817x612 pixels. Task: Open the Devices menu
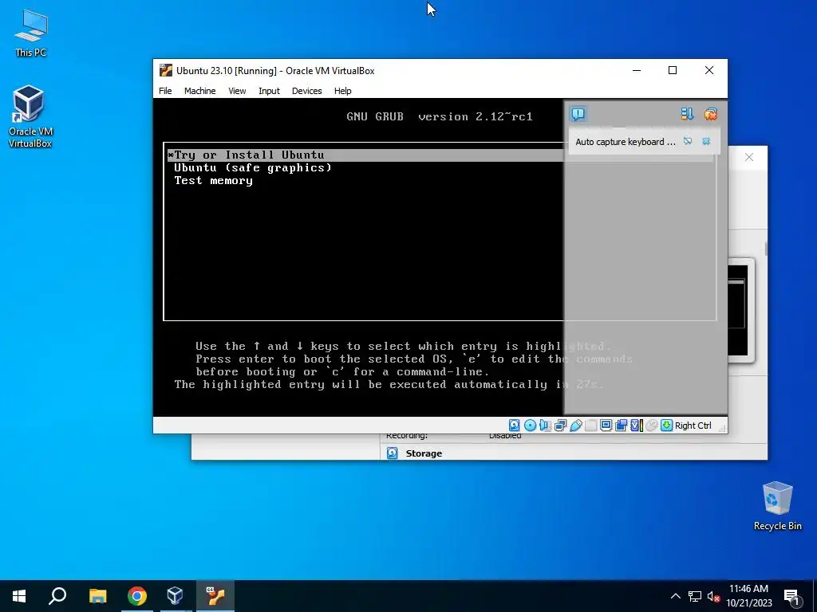pyautogui.click(x=307, y=91)
